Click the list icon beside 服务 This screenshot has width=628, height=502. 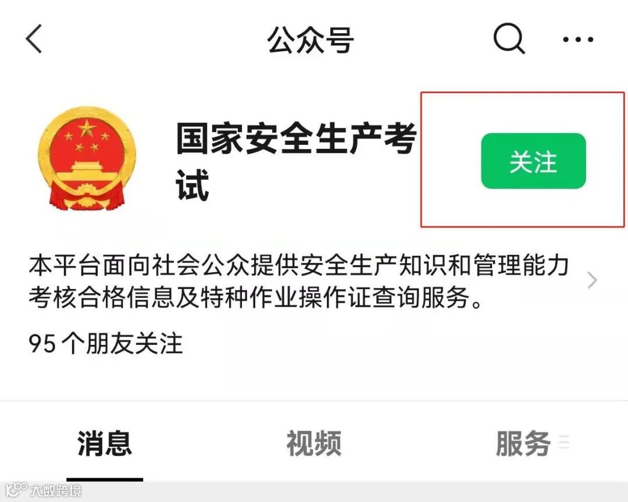tap(564, 441)
